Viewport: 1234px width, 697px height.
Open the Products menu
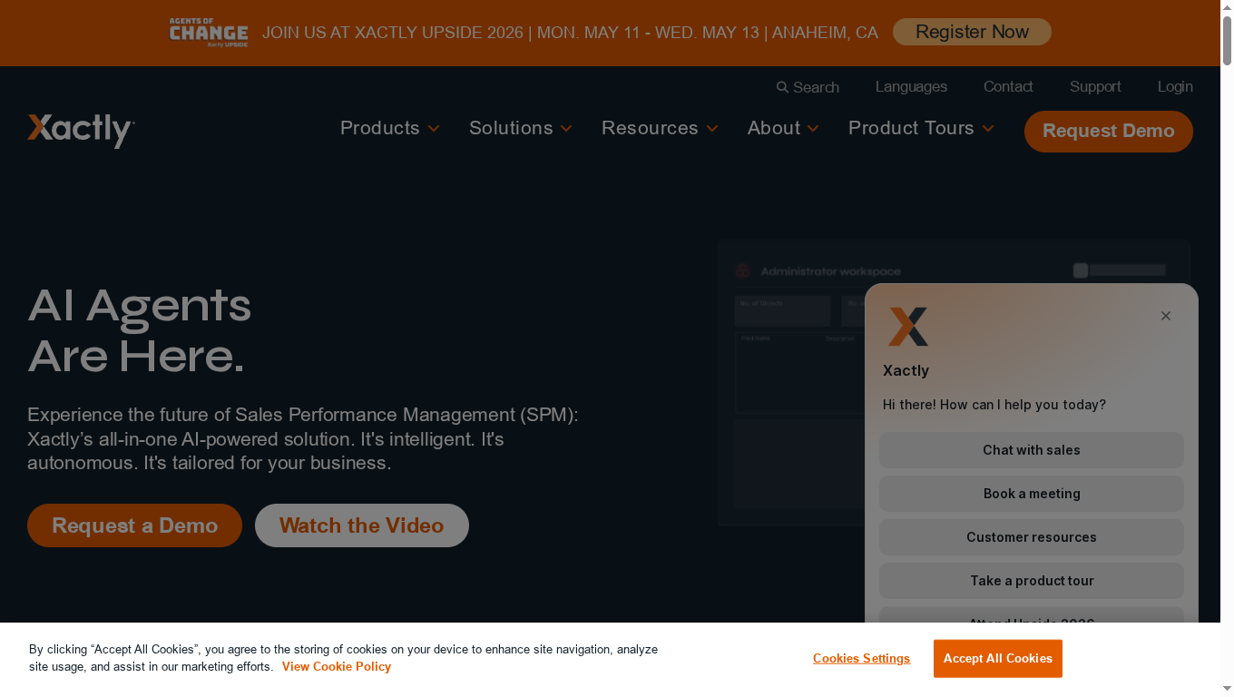(380, 128)
